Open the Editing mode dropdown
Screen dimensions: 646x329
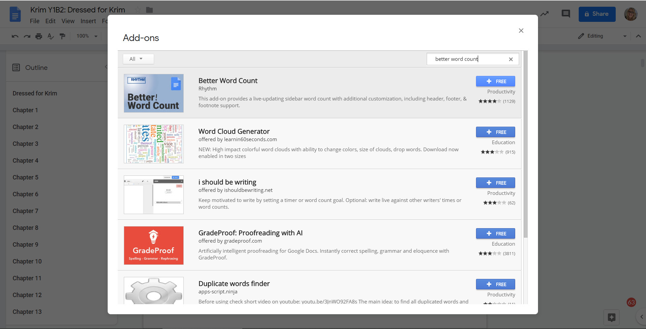click(x=602, y=36)
